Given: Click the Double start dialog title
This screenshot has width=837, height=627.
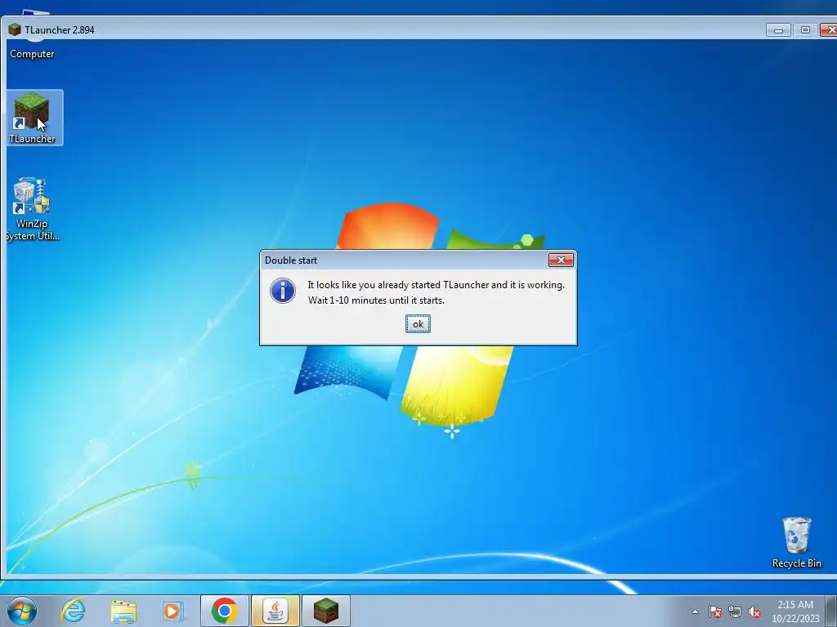Looking at the screenshot, I should (x=291, y=260).
